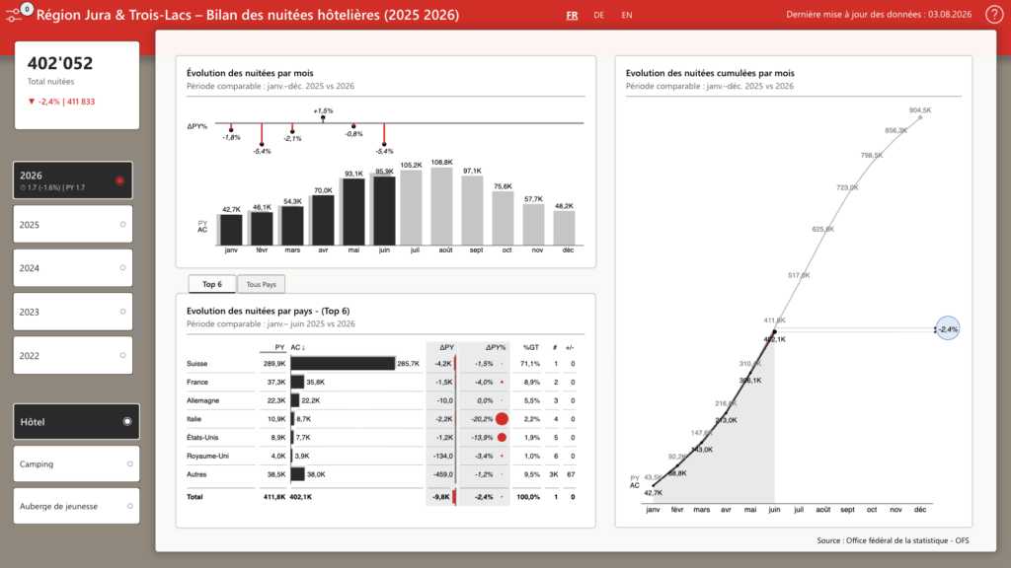Select the 2022 year option
This screenshot has height=568, width=1011.
click(73, 355)
